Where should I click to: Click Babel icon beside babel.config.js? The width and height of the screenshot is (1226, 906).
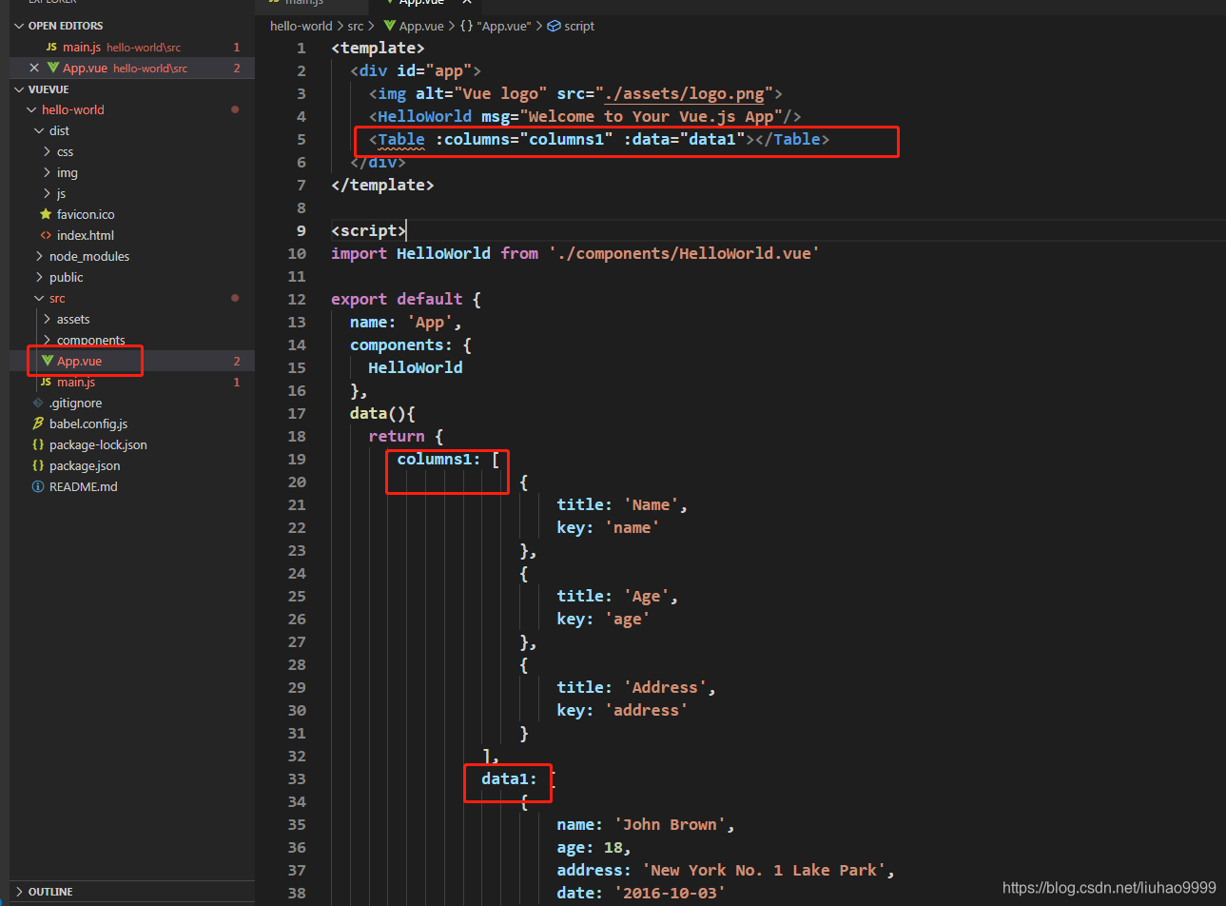[x=38, y=423]
